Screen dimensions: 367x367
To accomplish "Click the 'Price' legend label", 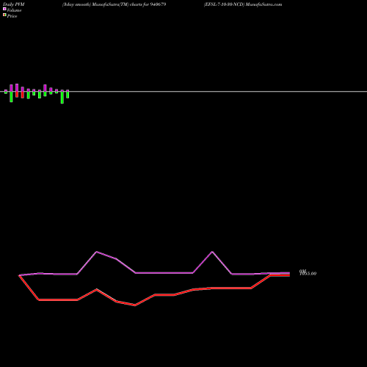I will 12,16.
